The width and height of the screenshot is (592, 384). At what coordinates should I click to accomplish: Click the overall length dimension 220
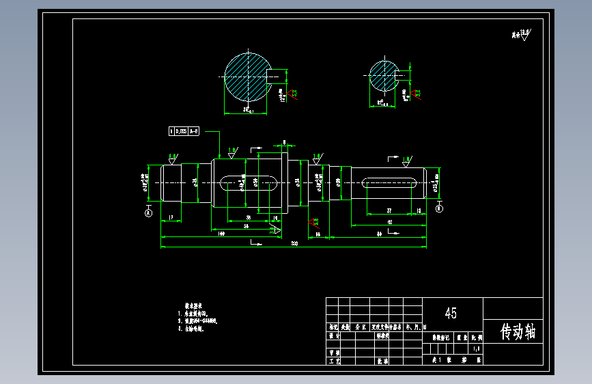coord(294,243)
